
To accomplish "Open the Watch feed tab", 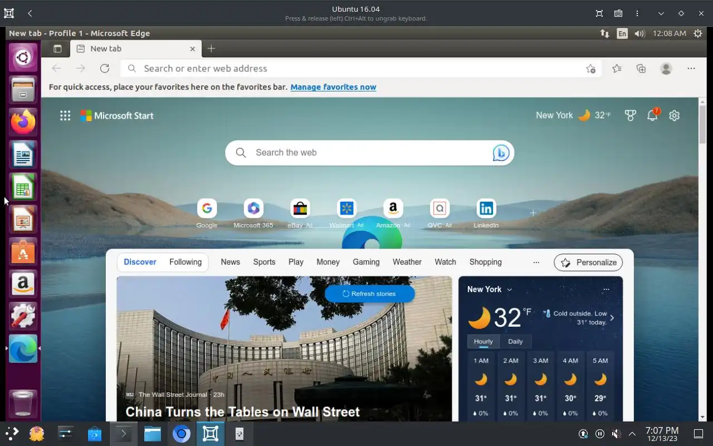I will (445, 262).
